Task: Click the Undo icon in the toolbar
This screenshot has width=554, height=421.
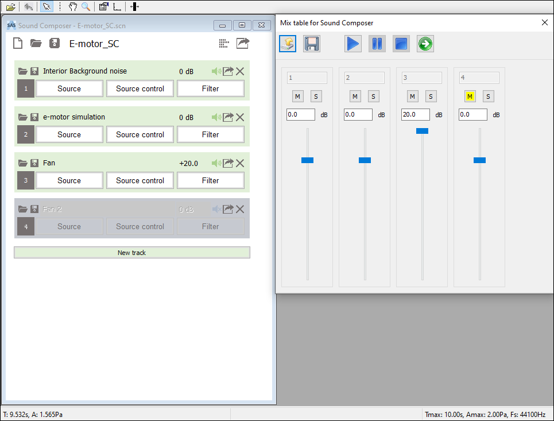Action: point(28,6)
